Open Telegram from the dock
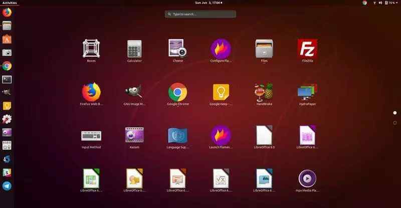This screenshot has width=401, height=208. click(7, 186)
